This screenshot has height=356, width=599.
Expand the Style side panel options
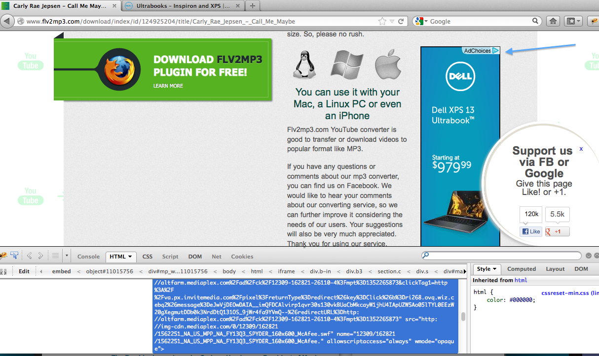coord(494,269)
